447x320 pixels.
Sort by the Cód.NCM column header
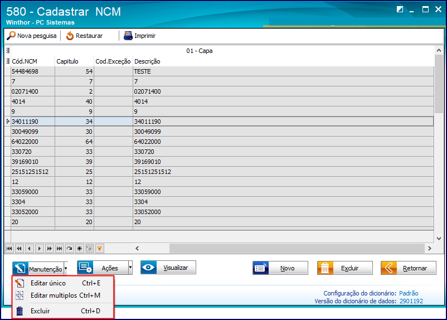(33, 61)
